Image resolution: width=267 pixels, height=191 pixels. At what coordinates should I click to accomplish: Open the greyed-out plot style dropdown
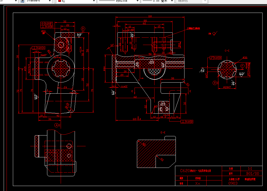[x=205, y=1]
